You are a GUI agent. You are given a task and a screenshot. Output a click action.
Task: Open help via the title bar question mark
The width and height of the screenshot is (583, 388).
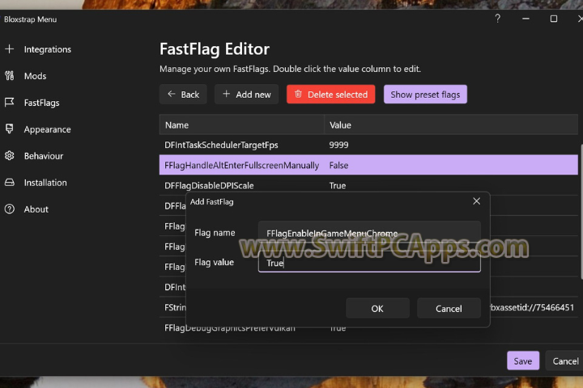[x=497, y=19]
